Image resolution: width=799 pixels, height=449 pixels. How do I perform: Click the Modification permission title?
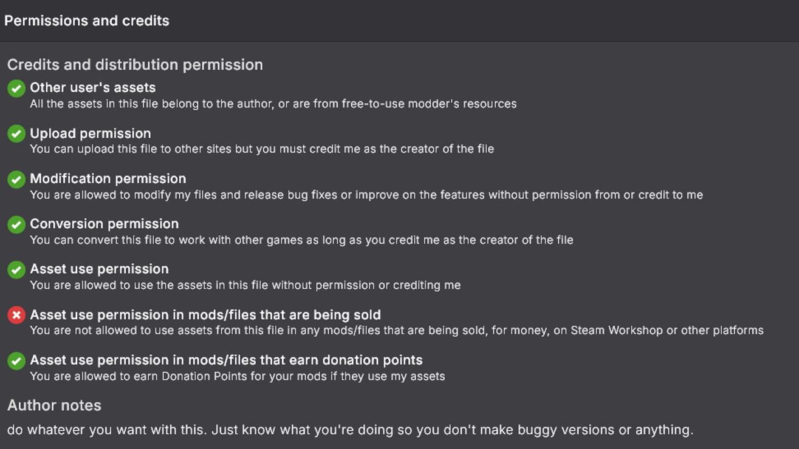point(108,178)
